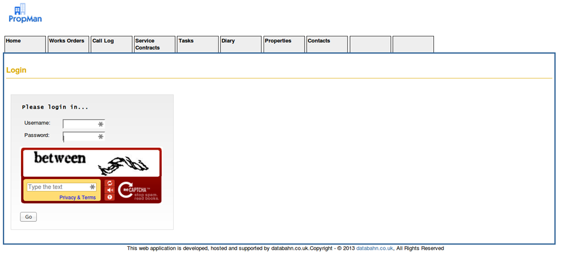Click the PropMan logo
Screen dimensions: 568x269
[26, 13]
